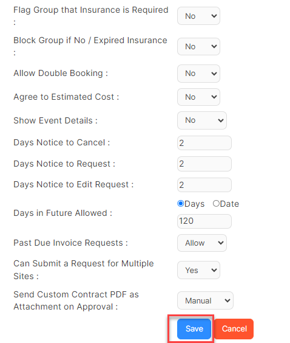Click the Days Notice to Request field
This screenshot has width=290, height=343.
tap(204, 164)
